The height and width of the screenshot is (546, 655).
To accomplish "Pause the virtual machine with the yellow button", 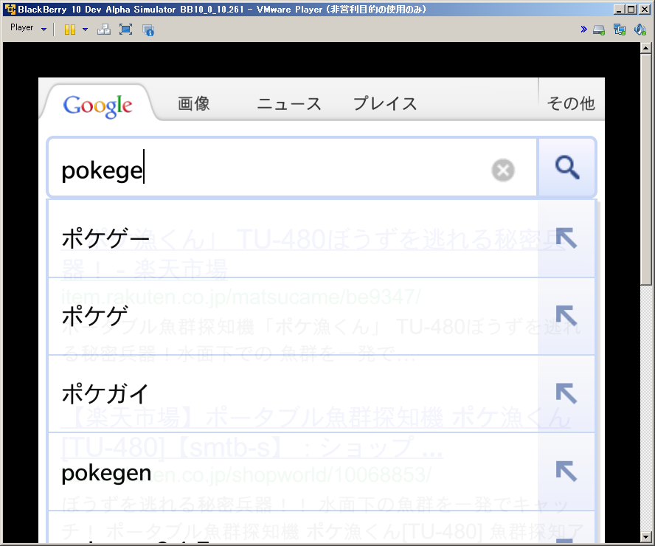I will point(70,30).
